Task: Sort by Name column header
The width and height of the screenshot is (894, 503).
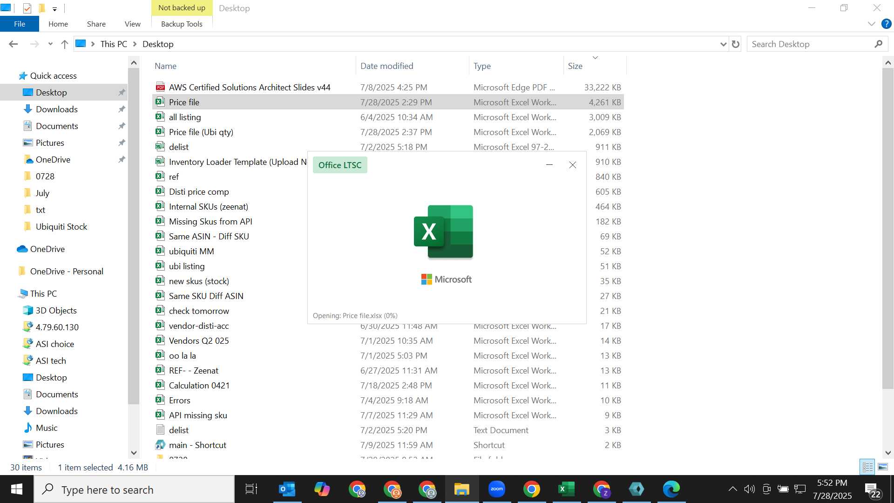Action: click(x=165, y=66)
